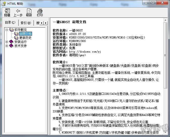Image resolution: width=170 pixels, height=137 pixels.
Task: Click the content pane scrollbar down arrow
Action: [165, 132]
